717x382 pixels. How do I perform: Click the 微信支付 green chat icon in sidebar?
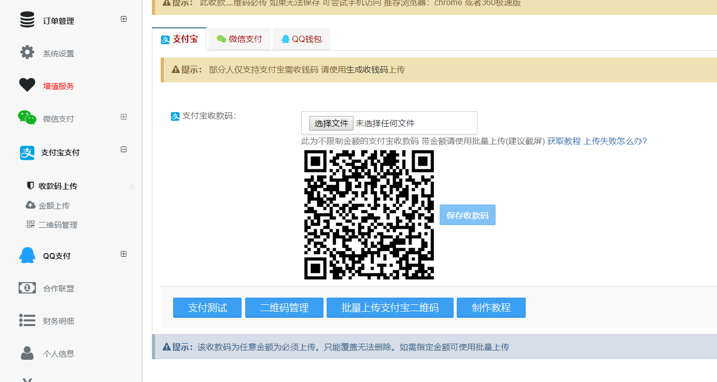point(27,117)
